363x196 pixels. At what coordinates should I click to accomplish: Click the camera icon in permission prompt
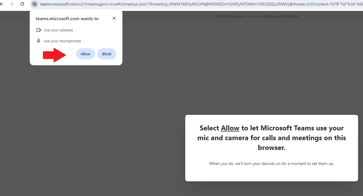coord(39,30)
